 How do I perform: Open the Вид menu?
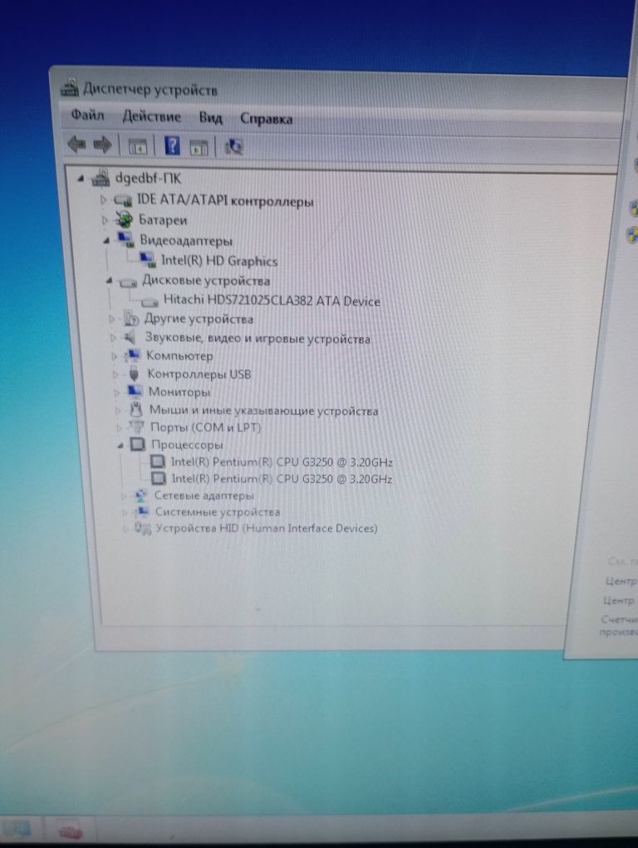[x=210, y=118]
